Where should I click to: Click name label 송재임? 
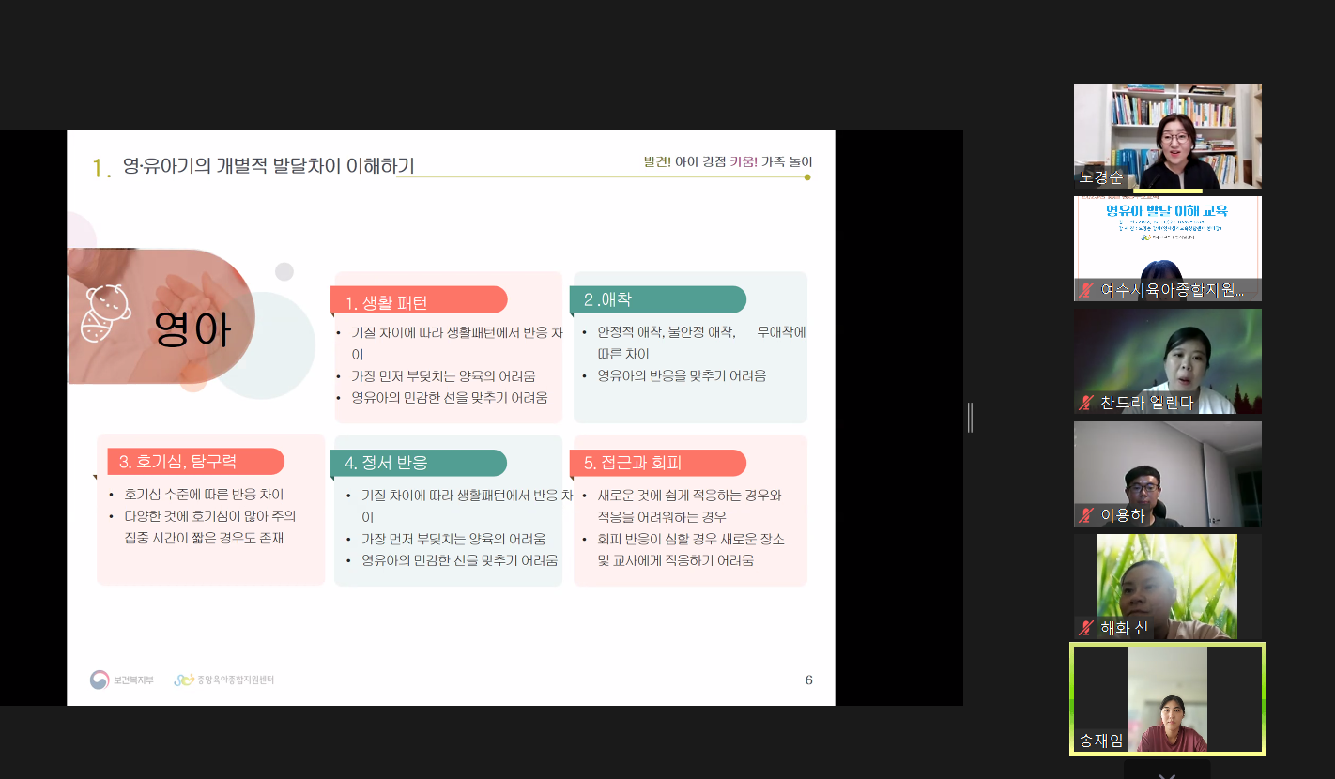(1101, 741)
